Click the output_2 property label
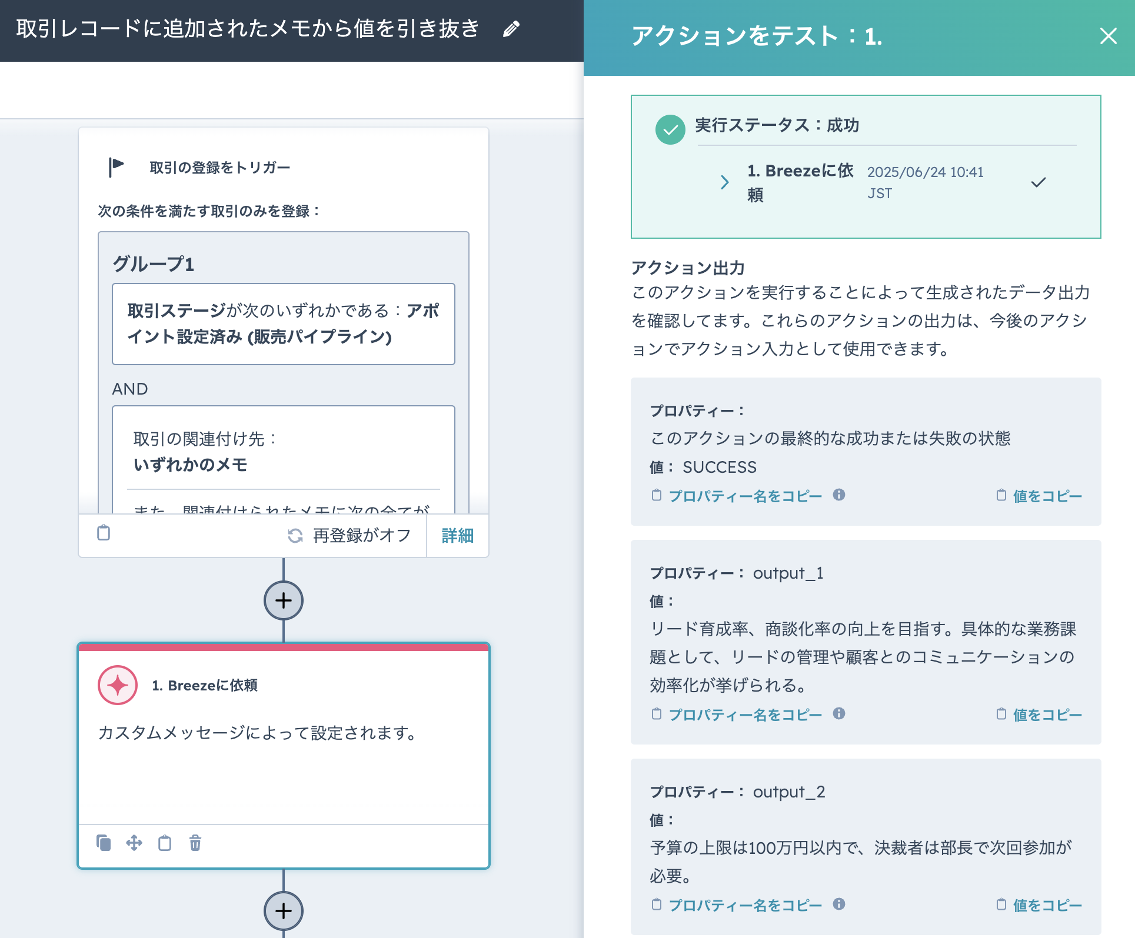This screenshot has width=1135, height=938. pyautogui.click(x=789, y=792)
